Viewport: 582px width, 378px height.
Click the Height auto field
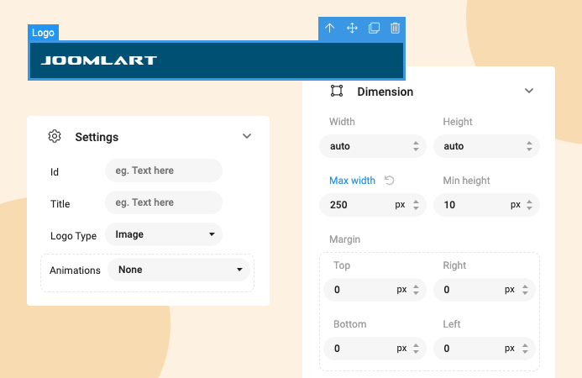point(486,146)
